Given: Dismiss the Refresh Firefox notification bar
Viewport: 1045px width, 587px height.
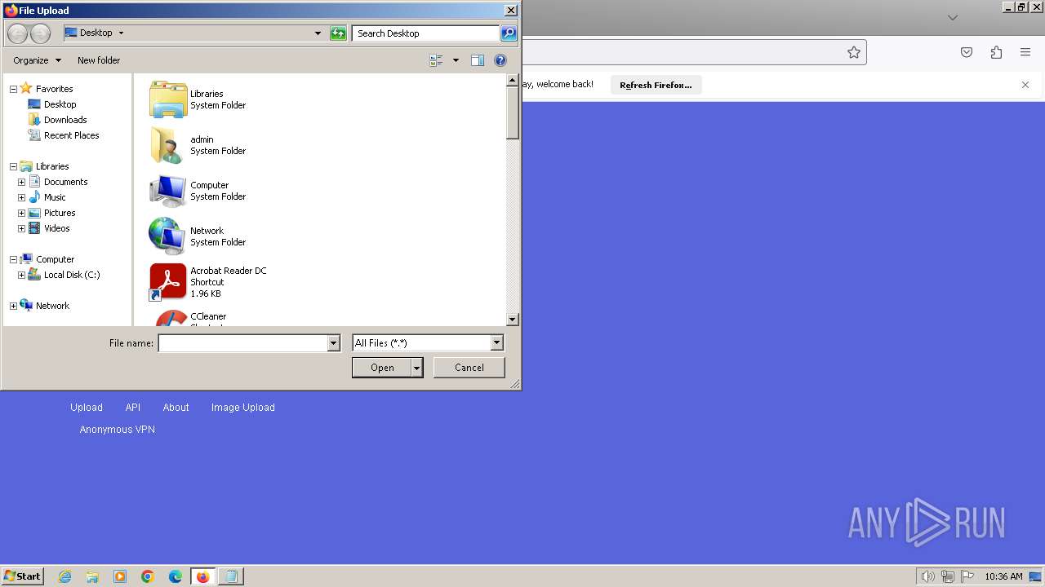Looking at the screenshot, I should coord(1025,85).
